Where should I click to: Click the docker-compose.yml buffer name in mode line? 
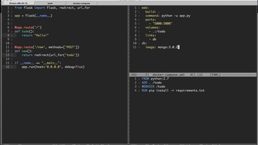point(169,75)
